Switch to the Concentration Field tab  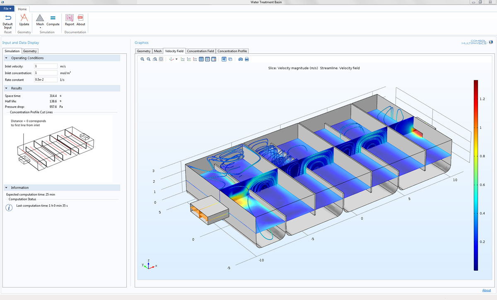coord(200,51)
